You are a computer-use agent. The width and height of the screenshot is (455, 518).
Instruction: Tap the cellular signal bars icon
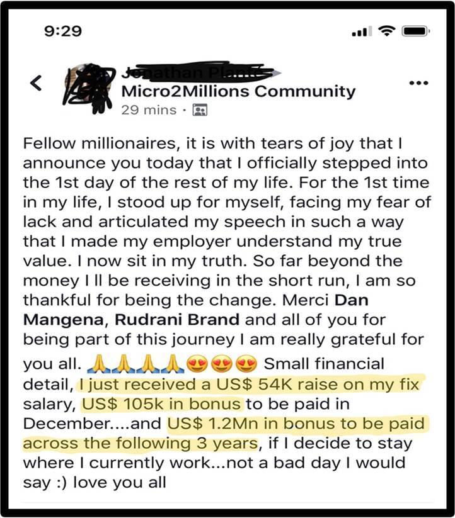coord(361,31)
